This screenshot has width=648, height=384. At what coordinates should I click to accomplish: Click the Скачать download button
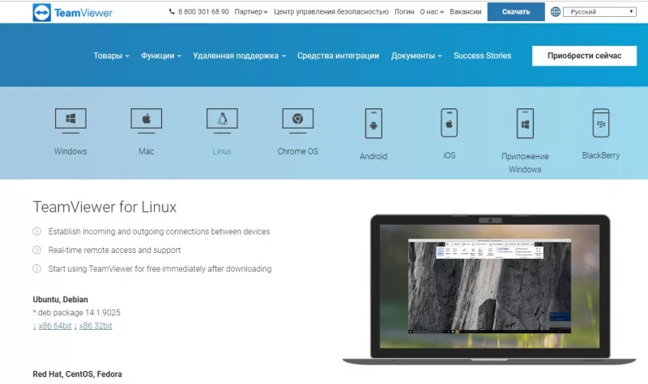[x=516, y=11]
